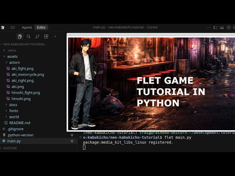Open the Cursor app logo menu
Viewport: 235px width, 176px height.
3,27
